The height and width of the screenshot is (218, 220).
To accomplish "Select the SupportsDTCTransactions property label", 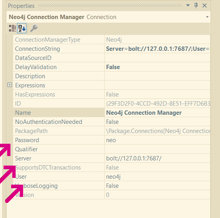I will [x=48, y=168].
